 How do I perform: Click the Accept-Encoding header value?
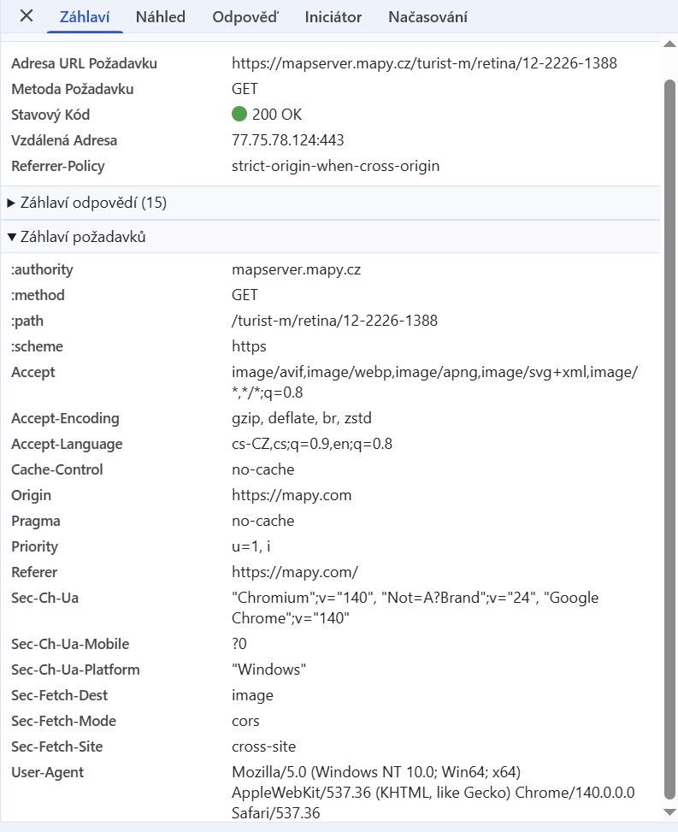click(x=301, y=418)
